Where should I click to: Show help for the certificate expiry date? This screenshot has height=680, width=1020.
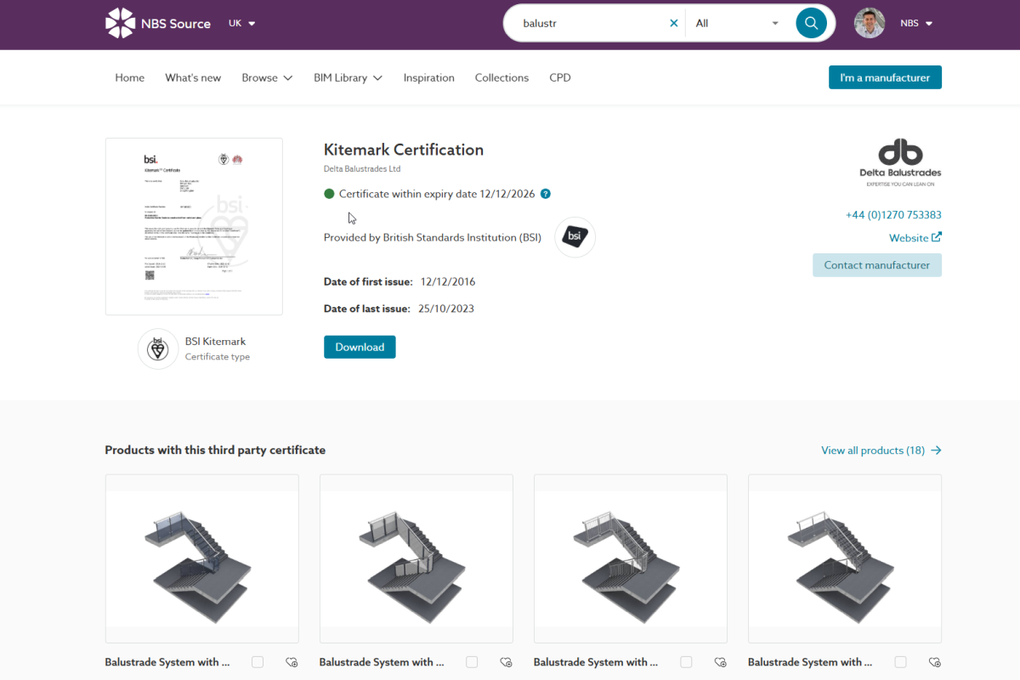pyautogui.click(x=546, y=194)
